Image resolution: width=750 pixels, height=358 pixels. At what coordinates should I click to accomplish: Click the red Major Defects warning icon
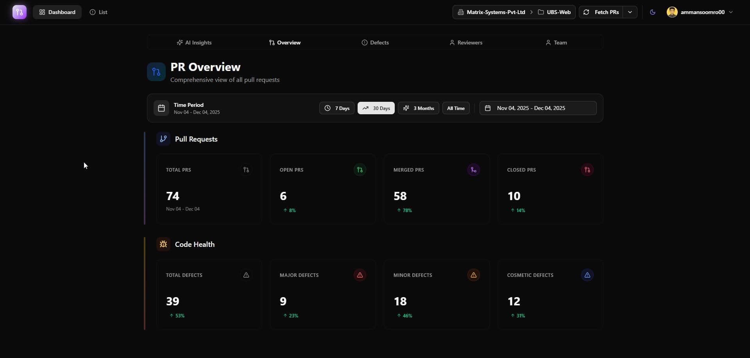click(360, 275)
